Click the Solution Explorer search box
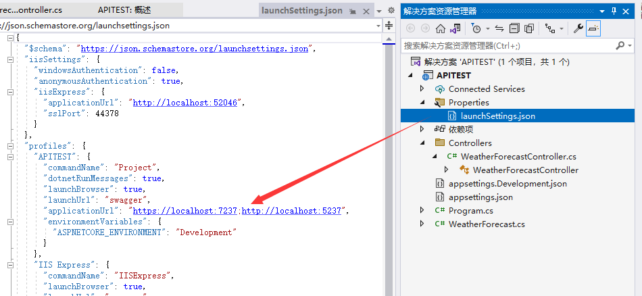642x296 pixels. coord(507,45)
